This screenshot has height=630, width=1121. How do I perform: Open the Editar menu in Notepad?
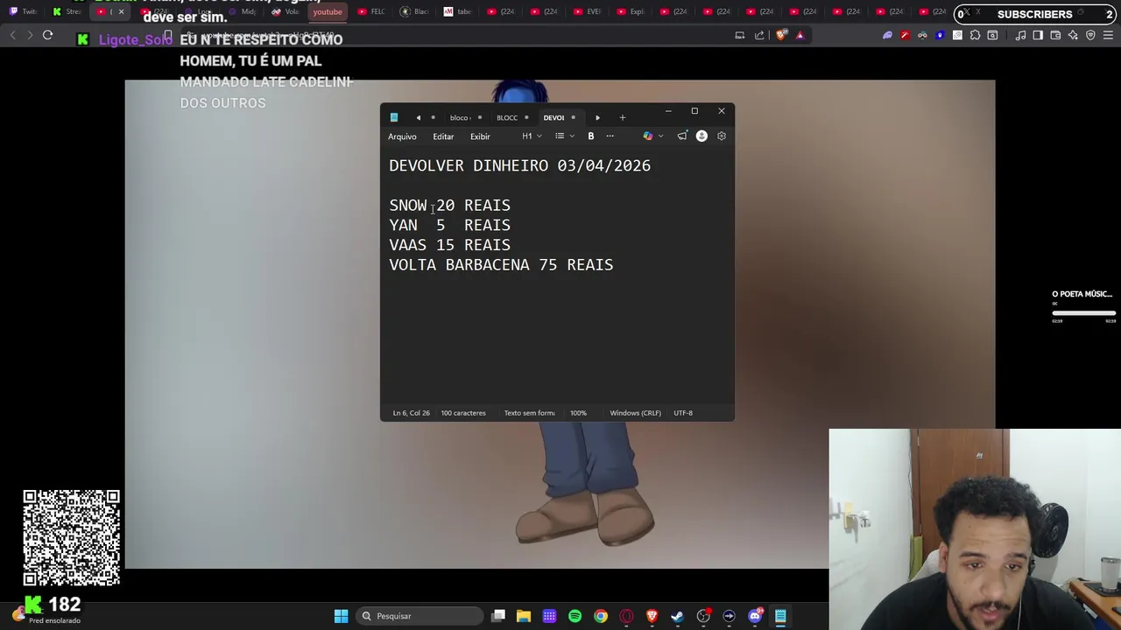coord(443,136)
